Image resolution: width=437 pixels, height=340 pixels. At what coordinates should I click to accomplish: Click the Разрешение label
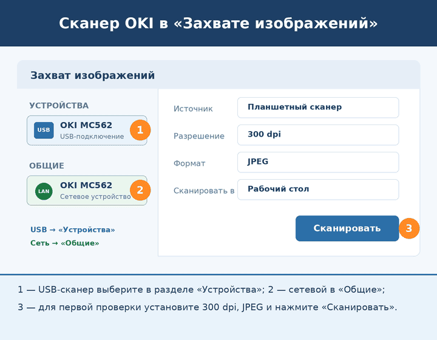tap(199, 136)
